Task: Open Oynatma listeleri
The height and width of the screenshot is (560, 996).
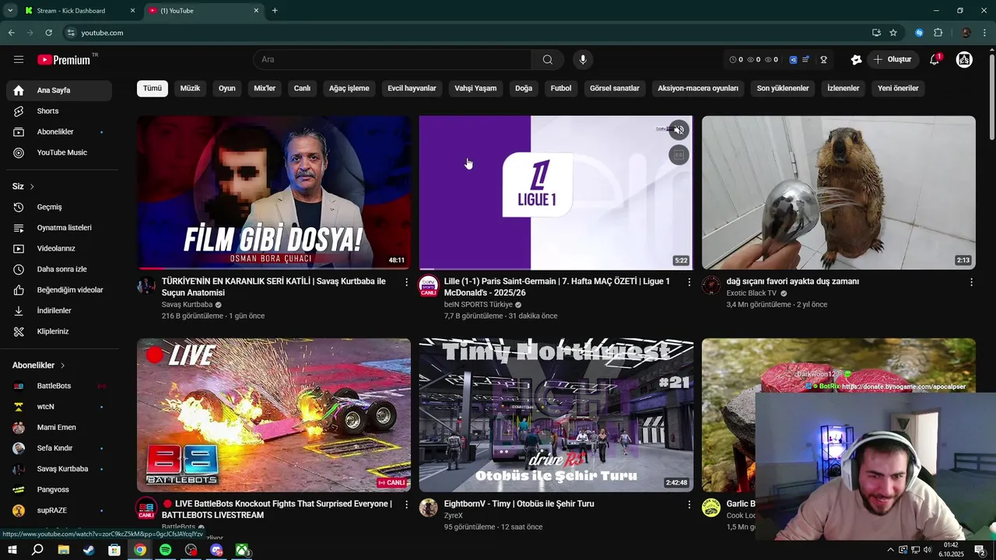Action: pos(59,228)
